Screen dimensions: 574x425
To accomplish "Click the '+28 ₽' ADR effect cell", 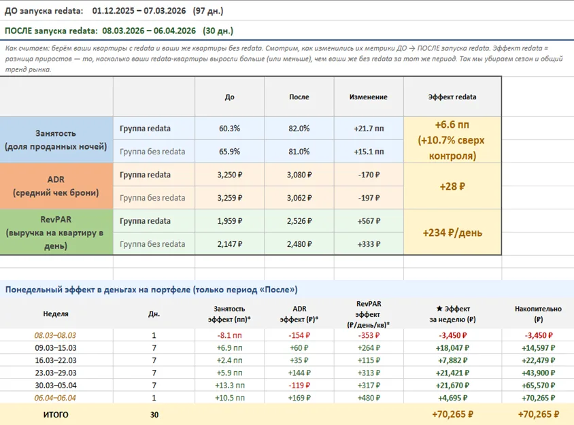I will point(452,186).
